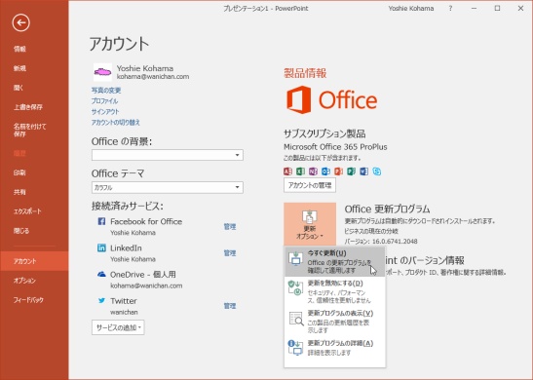Viewport: 533px width, 380px height.
Task: Open the help question mark
Action: point(450,9)
